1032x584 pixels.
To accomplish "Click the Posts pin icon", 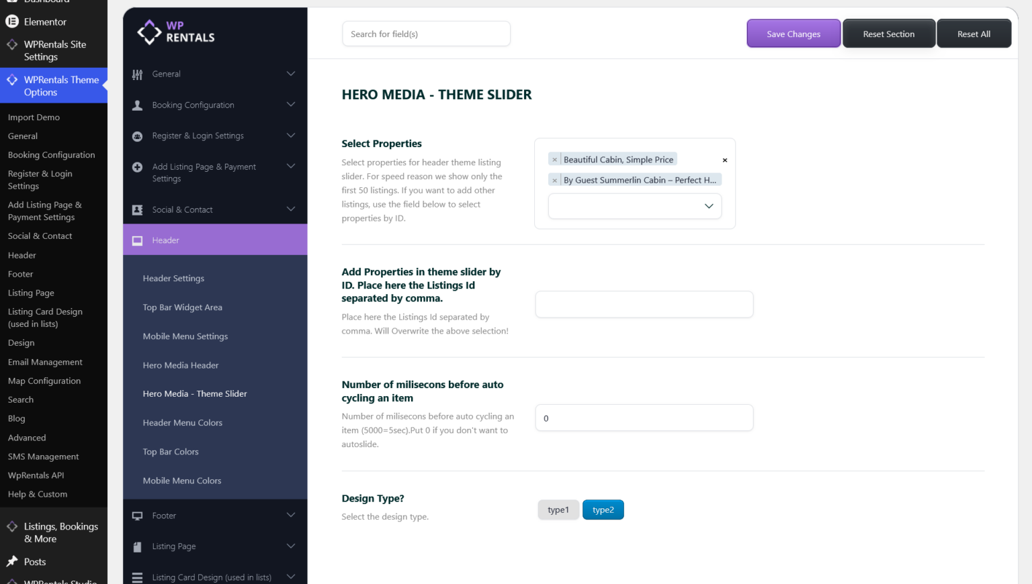I will 12,562.
